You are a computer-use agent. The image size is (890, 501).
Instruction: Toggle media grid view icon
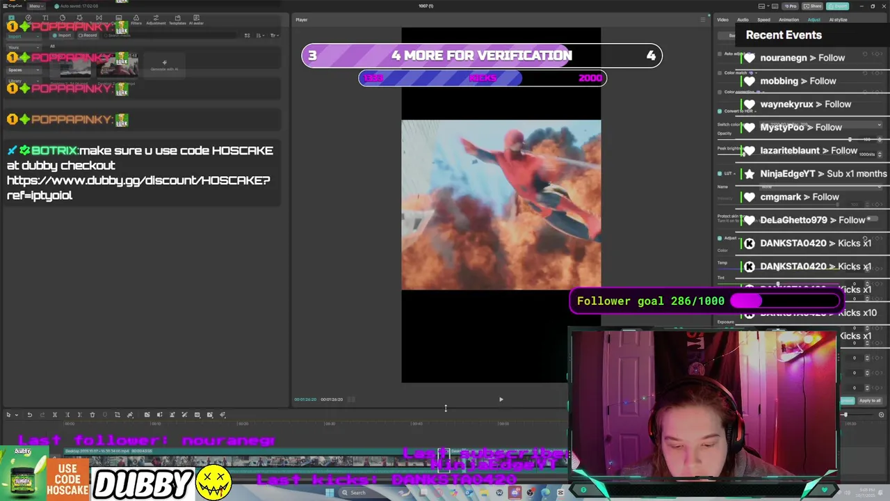coord(247,35)
